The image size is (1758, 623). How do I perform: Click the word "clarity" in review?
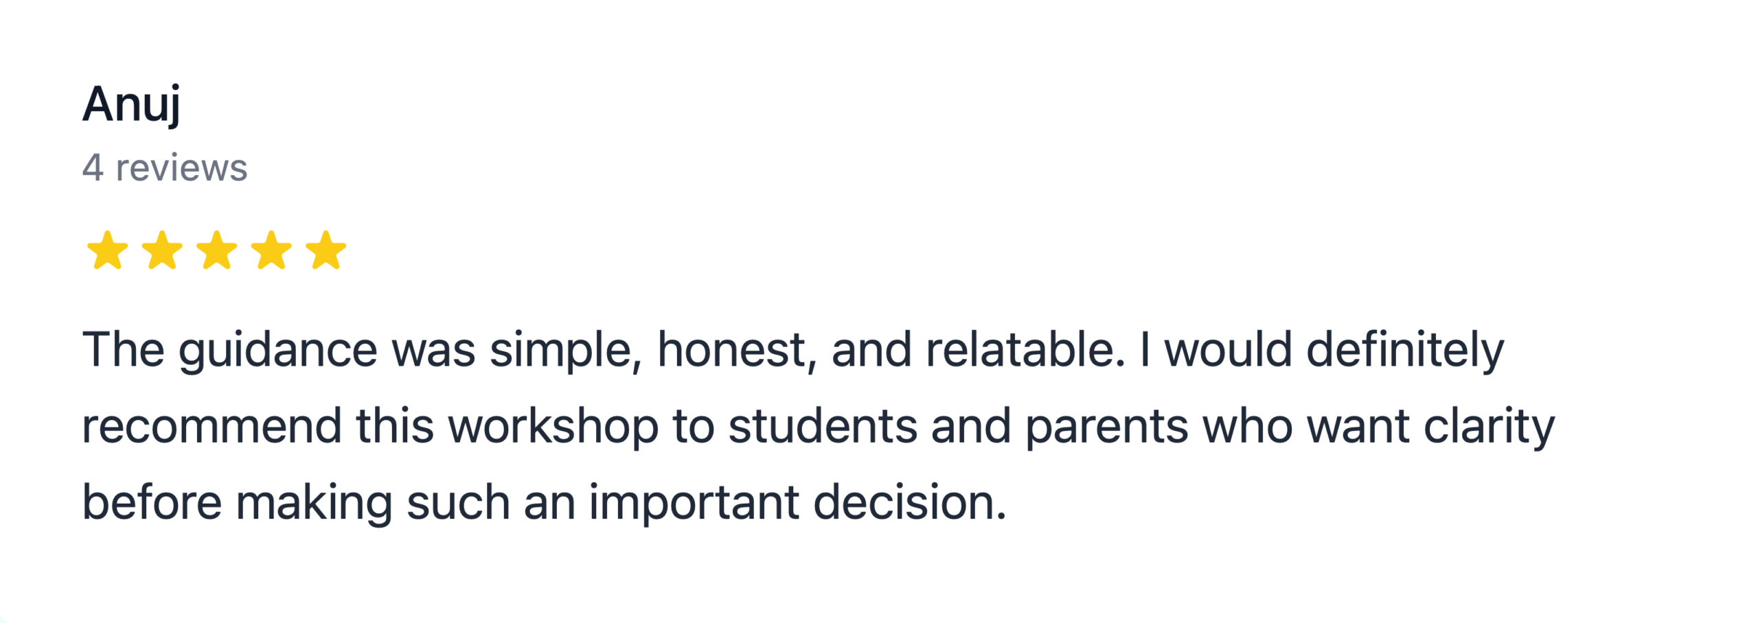[x=1488, y=427]
